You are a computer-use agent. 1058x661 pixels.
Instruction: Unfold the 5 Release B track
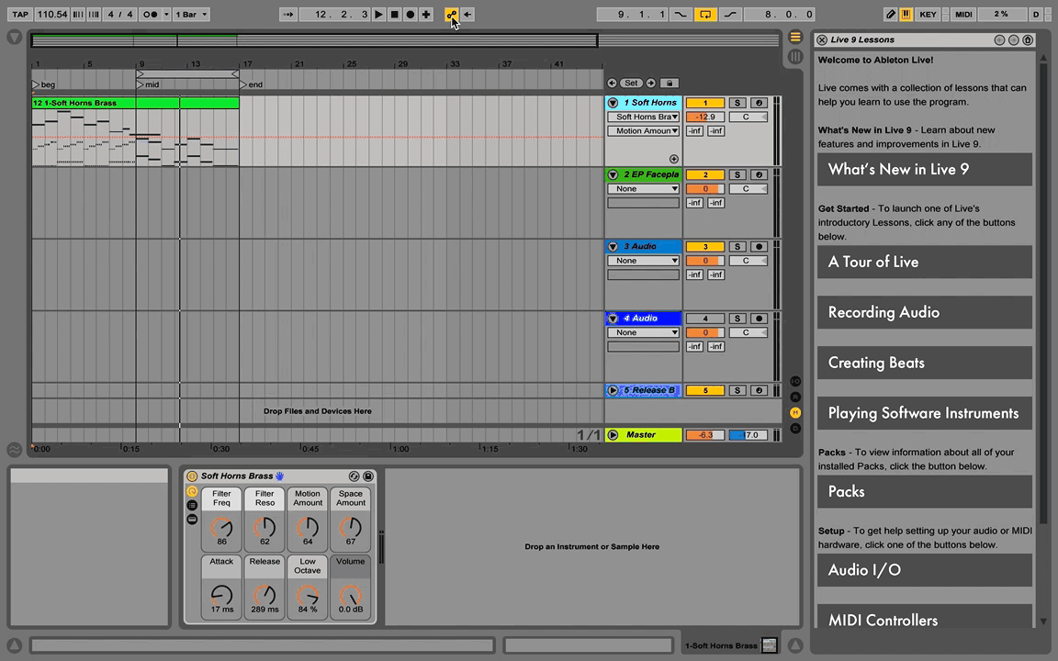coord(613,390)
